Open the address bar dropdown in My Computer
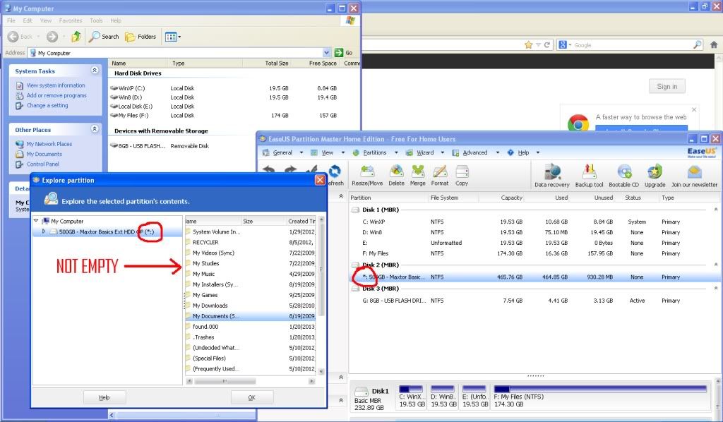Screen dimensions: 723x422 (x=326, y=52)
